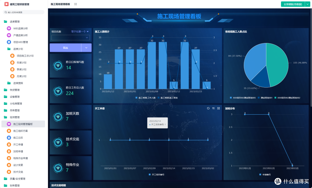The height and width of the screenshot is (188, 312).
Task: Click the 月度计划 orange icon
Action: [x=12, y=76]
